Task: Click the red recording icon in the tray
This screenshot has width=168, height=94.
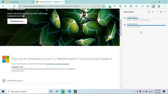Action: [143, 91]
